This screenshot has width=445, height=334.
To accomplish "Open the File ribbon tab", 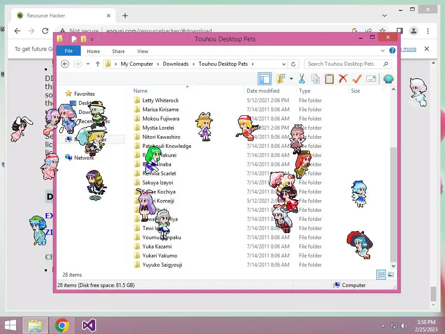I will (69, 51).
